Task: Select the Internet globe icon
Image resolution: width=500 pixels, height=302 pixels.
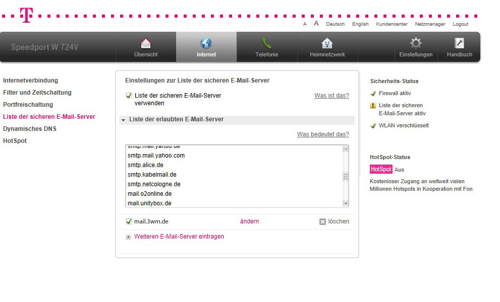Action: coord(206,43)
